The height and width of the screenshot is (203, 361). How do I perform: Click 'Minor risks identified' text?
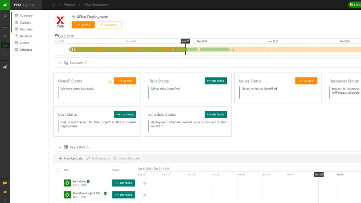coord(165,89)
